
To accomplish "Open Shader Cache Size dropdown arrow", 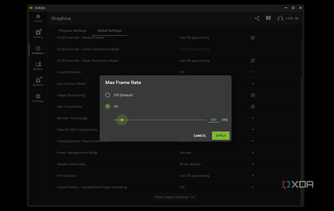I will [253, 164].
